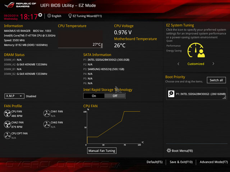Click the Energy Saving tuning option
The width and height of the screenshot is (230, 172).
(x=174, y=51)
